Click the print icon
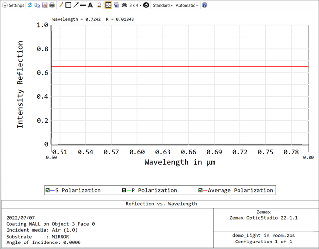 click(52, 5)
